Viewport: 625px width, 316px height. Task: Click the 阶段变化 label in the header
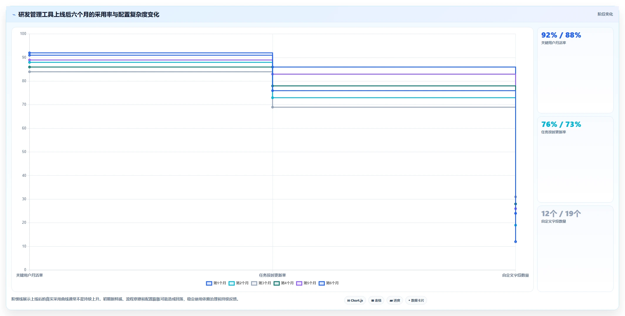605,14
